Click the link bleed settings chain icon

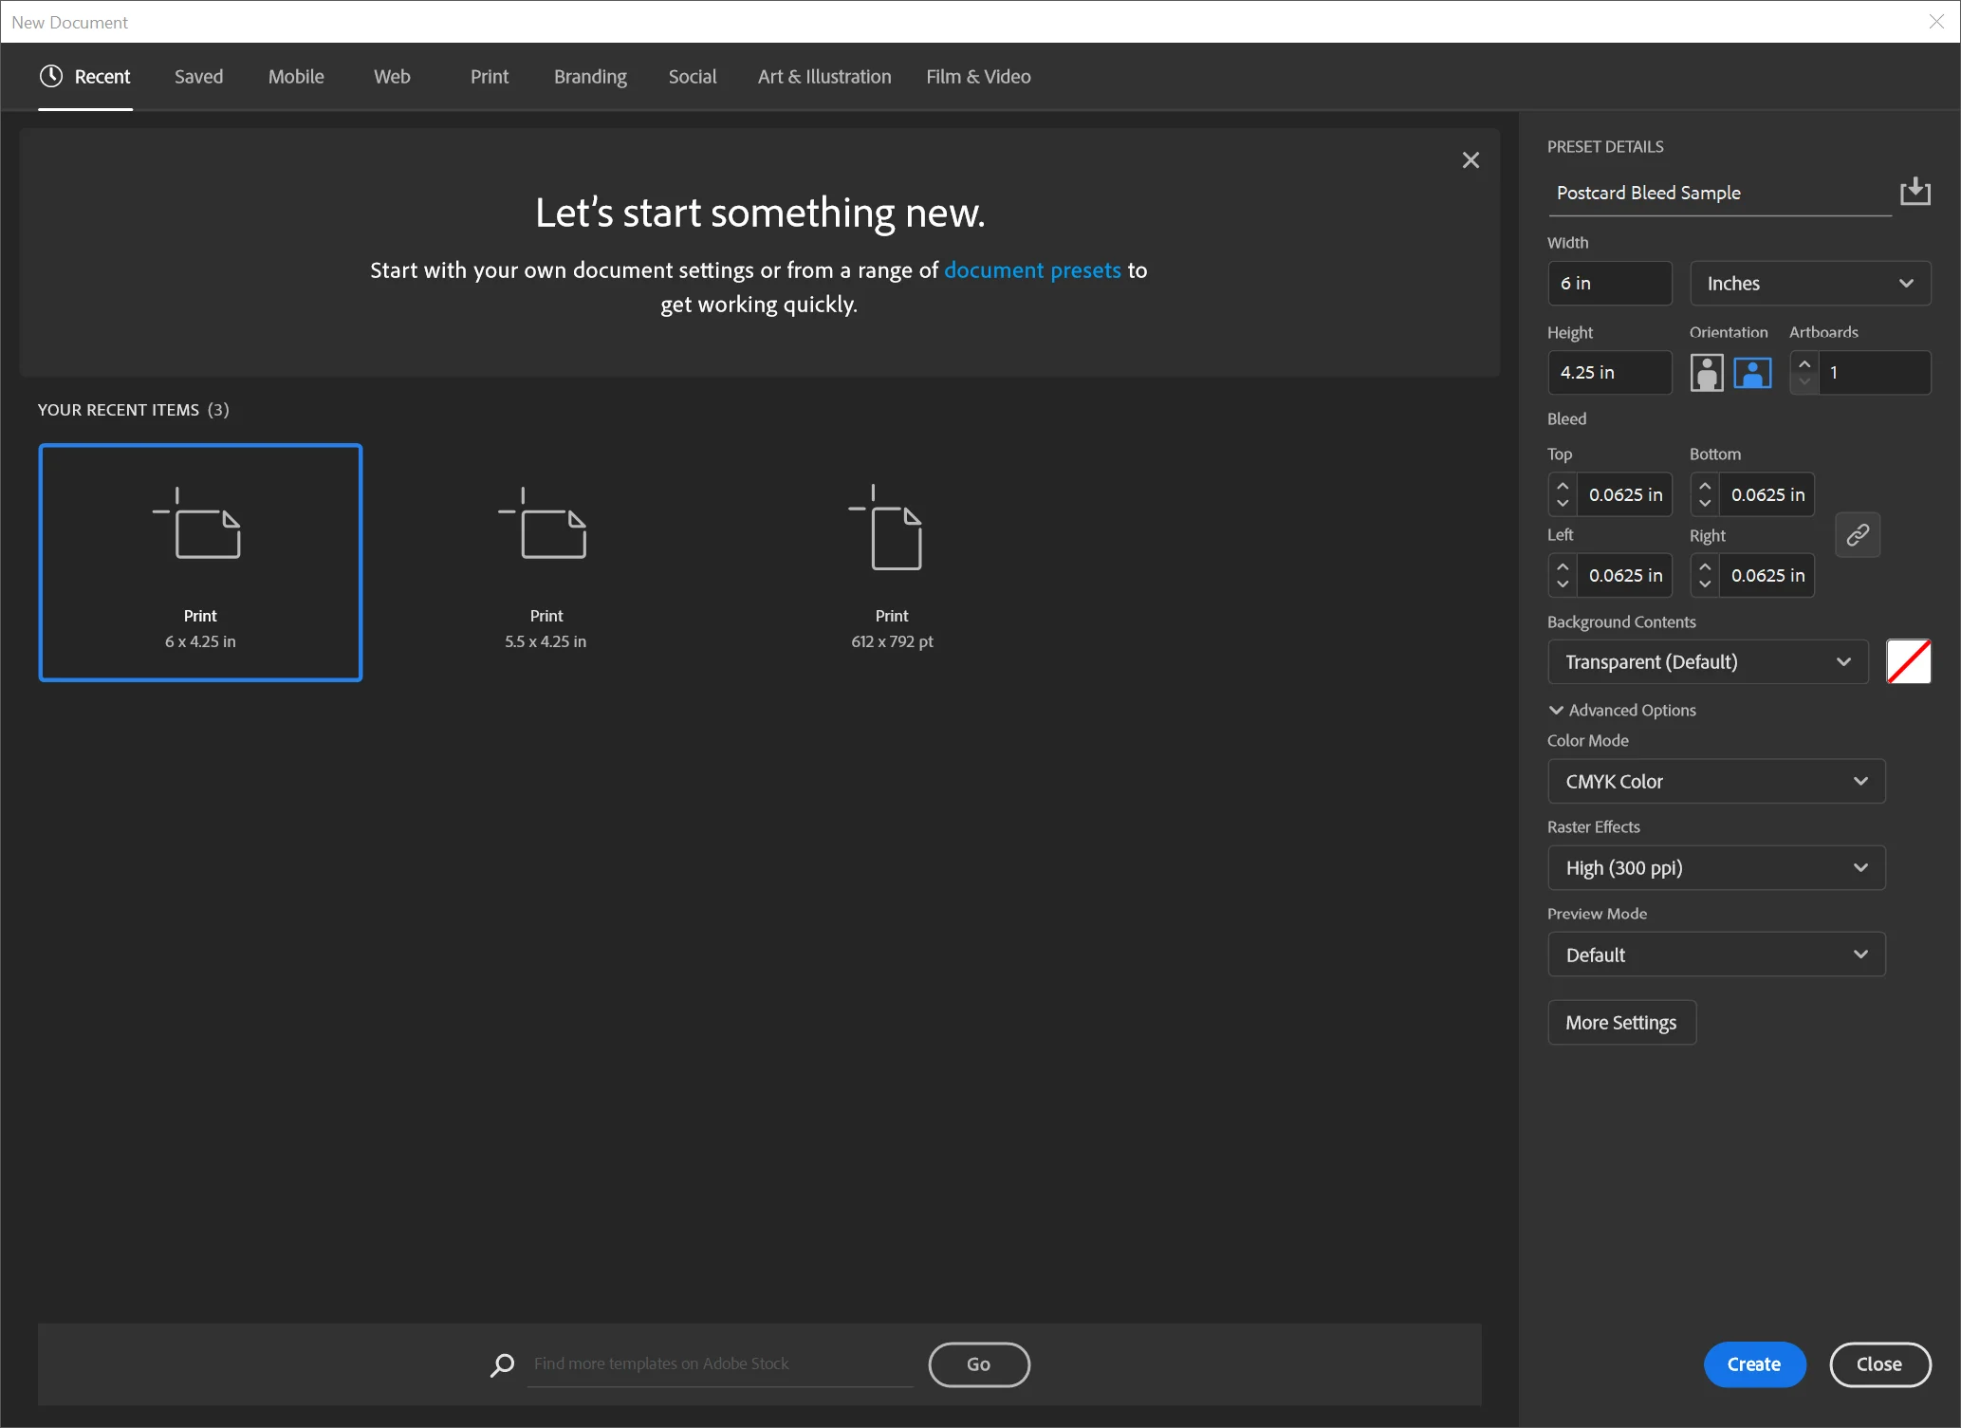pyautogui.click(x=1858, y=534)
